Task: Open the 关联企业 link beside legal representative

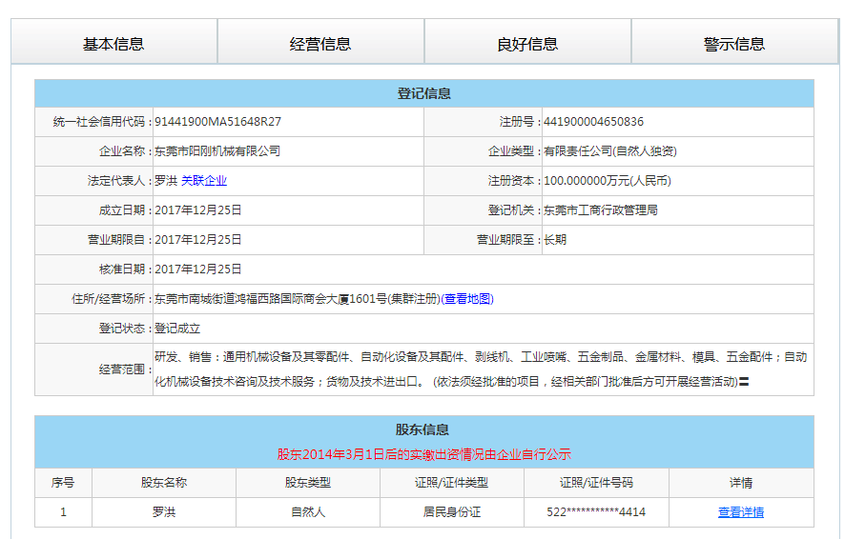Action: 204,181
